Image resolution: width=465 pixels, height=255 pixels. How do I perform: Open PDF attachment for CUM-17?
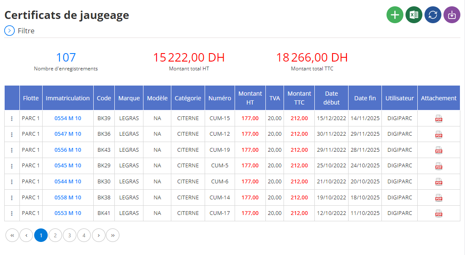pyautogui.click(x=438, y=213)
